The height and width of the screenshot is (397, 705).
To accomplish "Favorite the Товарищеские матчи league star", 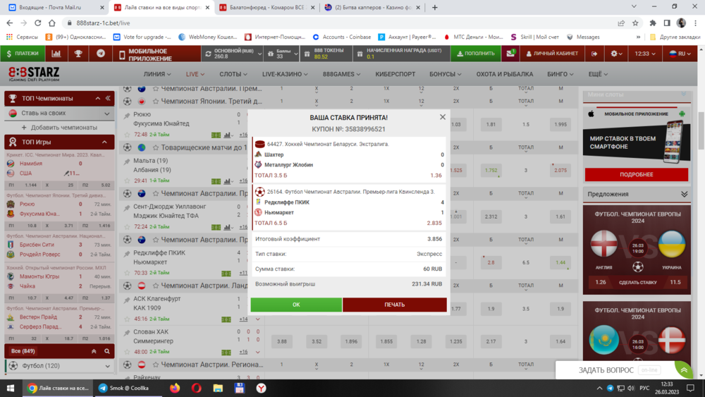I will point(156,147).
